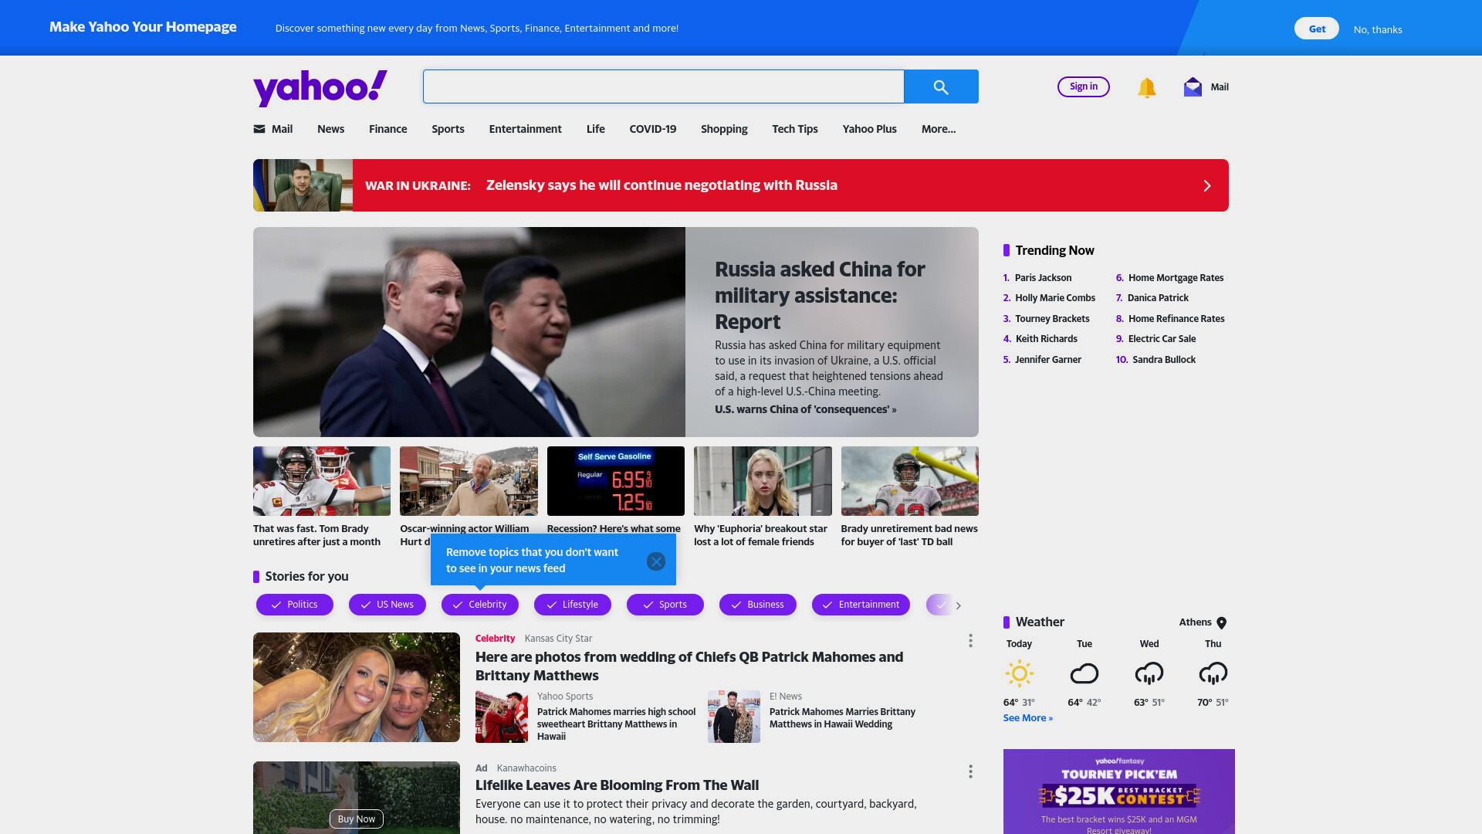1482x834 pixels.
Task: Click the Yahoo logo
Action: [x=320, y=88]
